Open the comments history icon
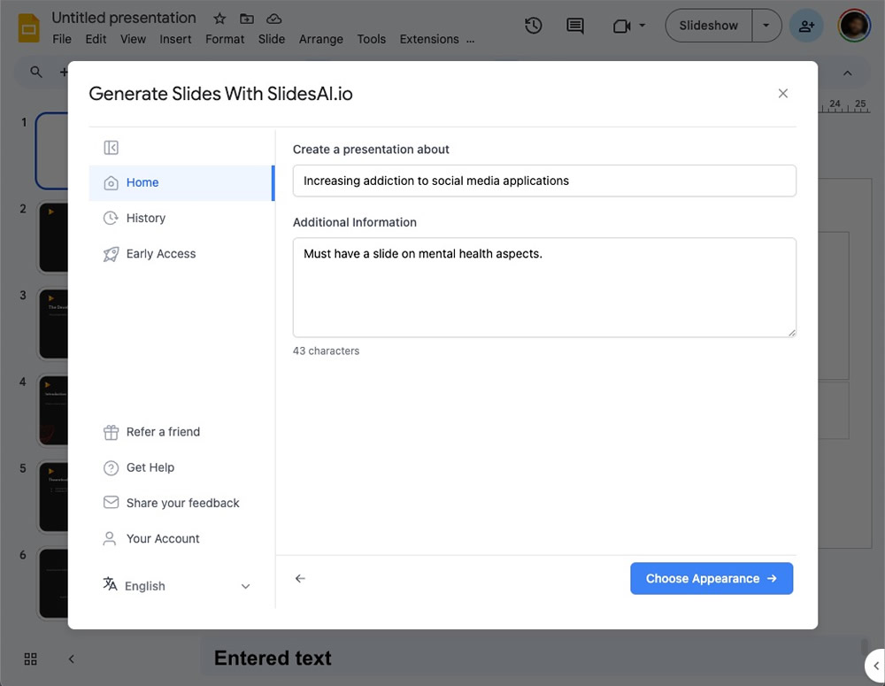The image size is (885, 686). (575, 26)
